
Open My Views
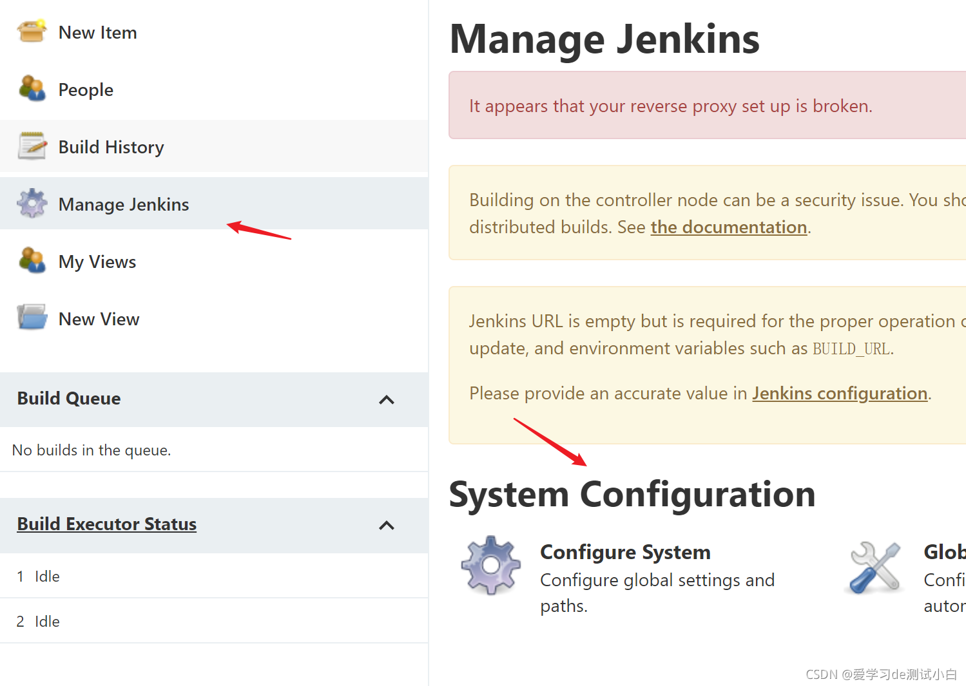[97, 262]
